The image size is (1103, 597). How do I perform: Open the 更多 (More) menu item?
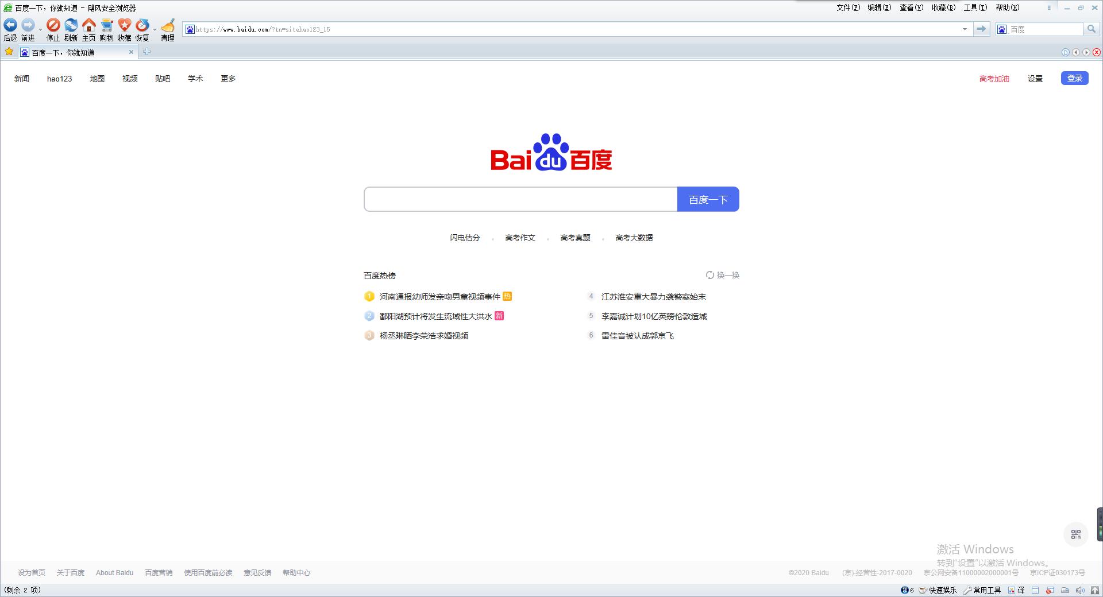coord(227,79)
